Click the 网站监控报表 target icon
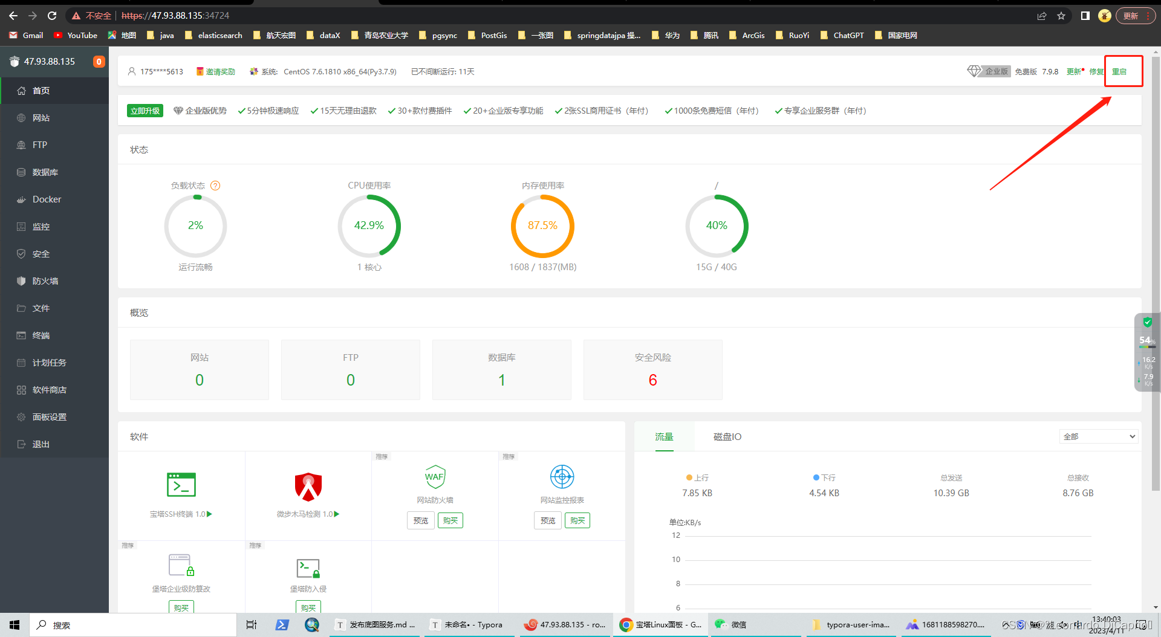 (x=562, y=477)
